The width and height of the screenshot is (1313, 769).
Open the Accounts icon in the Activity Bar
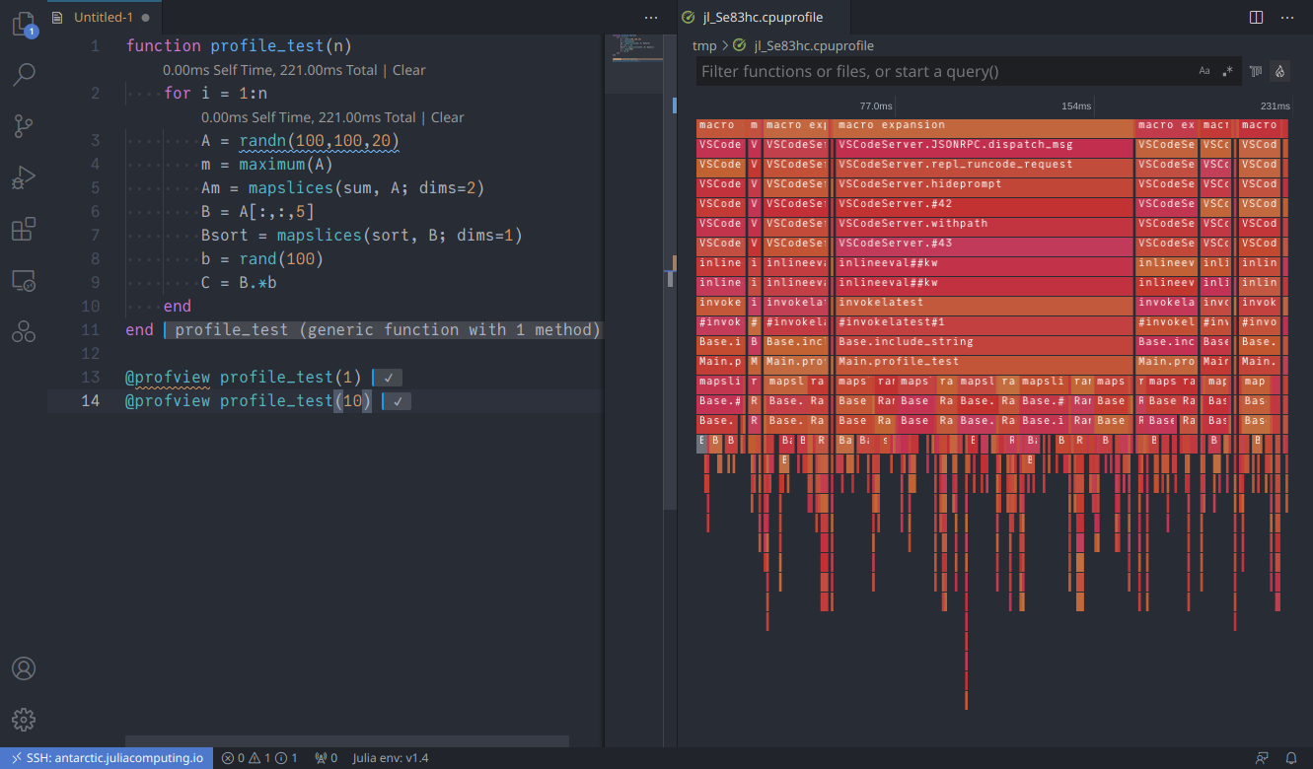(24, 668)
